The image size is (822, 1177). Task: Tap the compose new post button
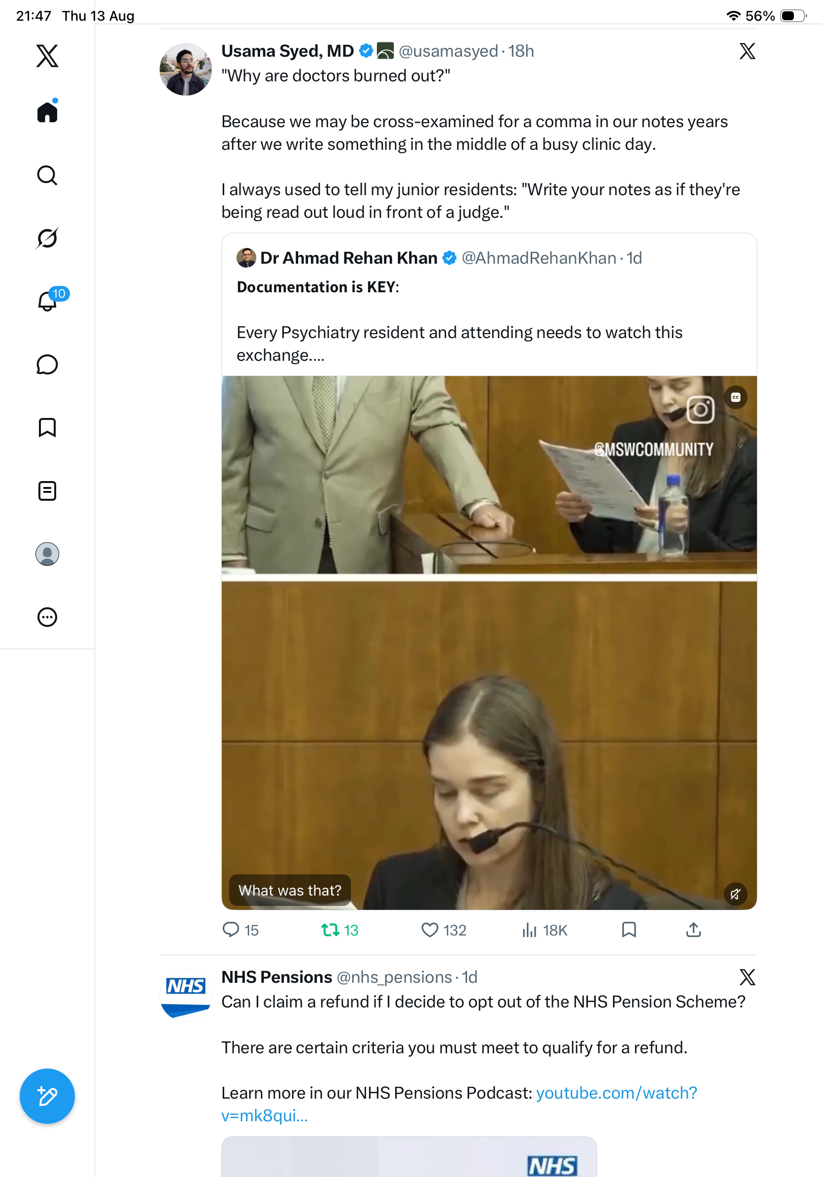coord(47,1096)
